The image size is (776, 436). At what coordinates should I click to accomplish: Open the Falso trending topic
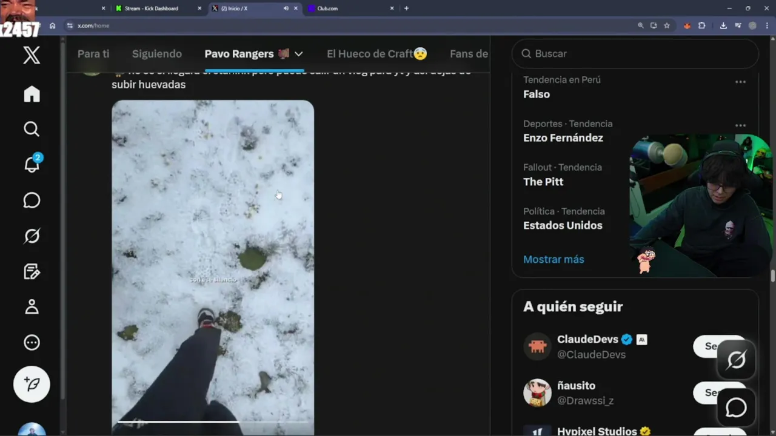click(x=537, y=94)
